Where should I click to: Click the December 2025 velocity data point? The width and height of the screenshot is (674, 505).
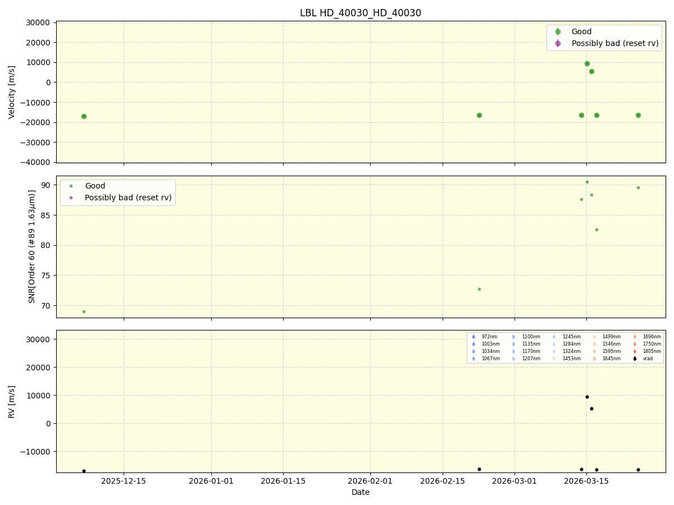point(84,116)
